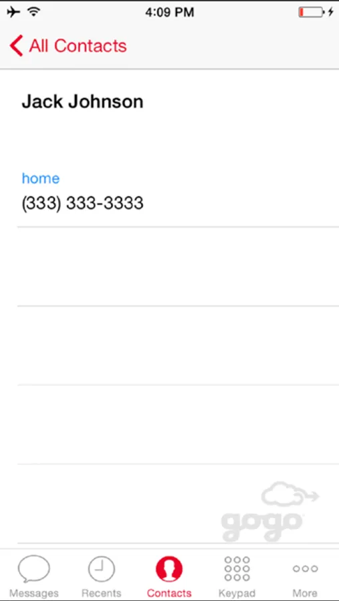The width and height of the screenshot is (339, 601).
Task: Go back to All Contacts
Action: pos(68,45)
